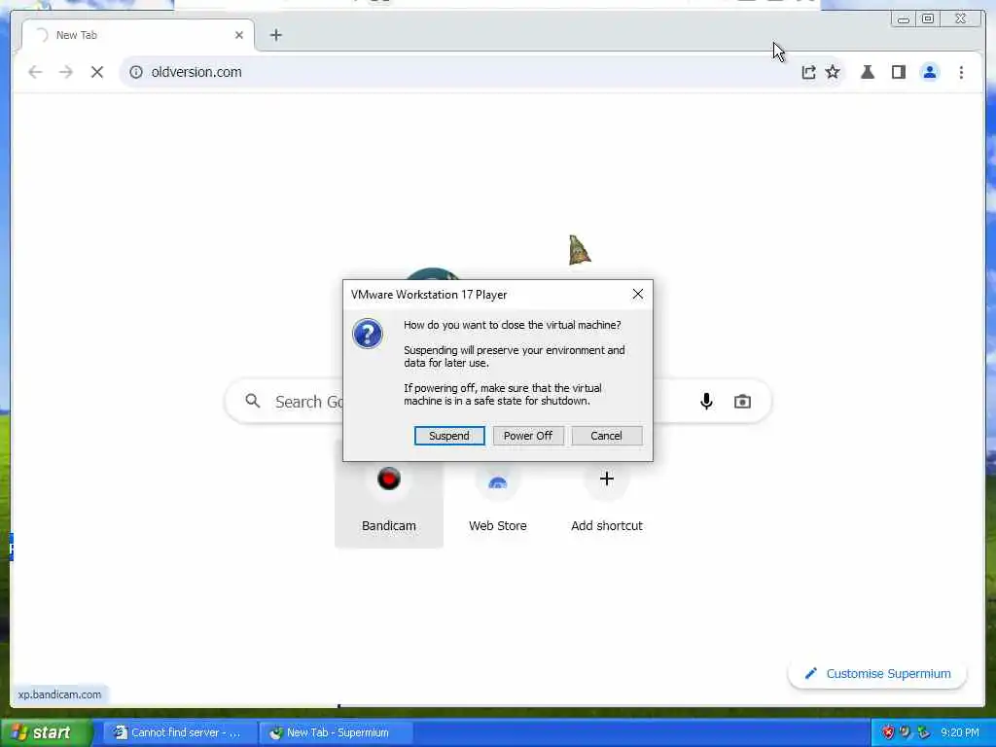Search by image using the camera icon
Image resolution: width=996 pixels, height=747 pixels.
pyautogui.click(x=742, y=402)
